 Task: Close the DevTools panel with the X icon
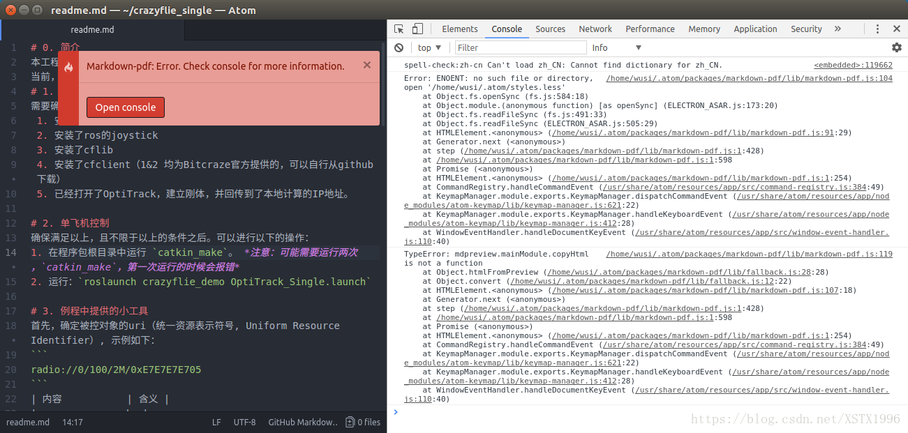tap(897, 29)
